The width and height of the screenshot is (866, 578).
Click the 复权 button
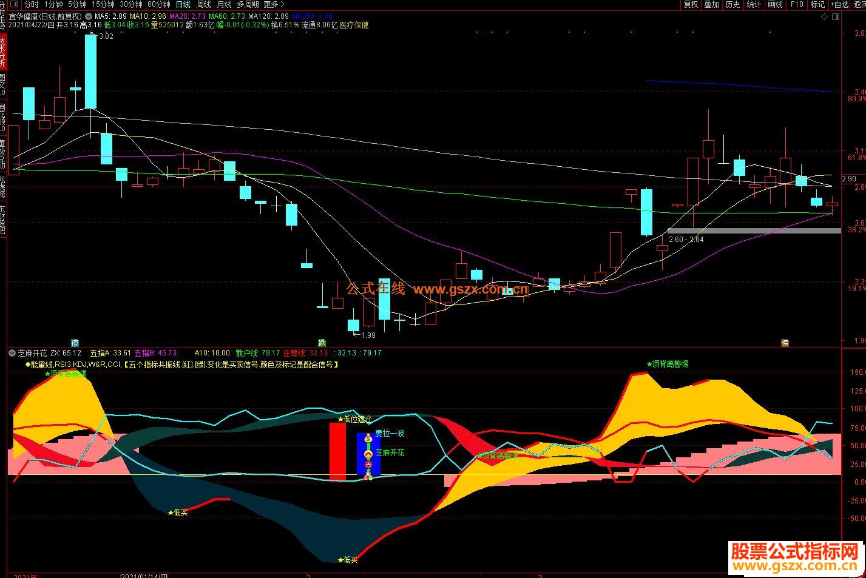pyautogui.click(x=691, y=4)
